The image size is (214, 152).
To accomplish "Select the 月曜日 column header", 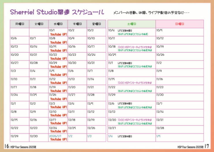I will [20, 24].
